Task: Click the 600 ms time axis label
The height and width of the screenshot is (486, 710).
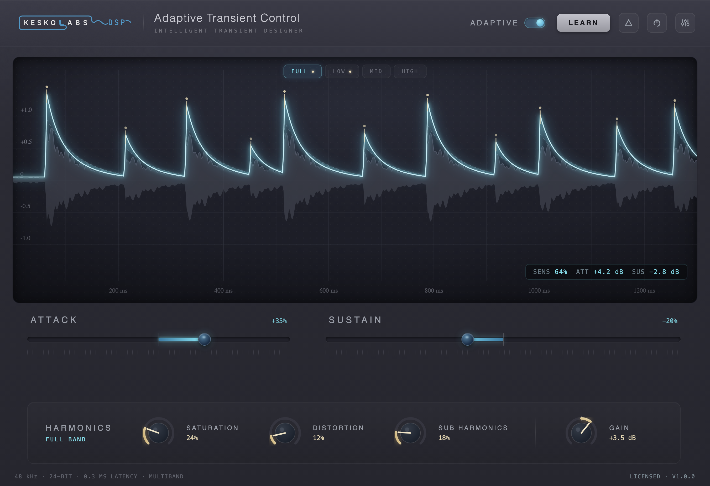Action: coord(328,290)
